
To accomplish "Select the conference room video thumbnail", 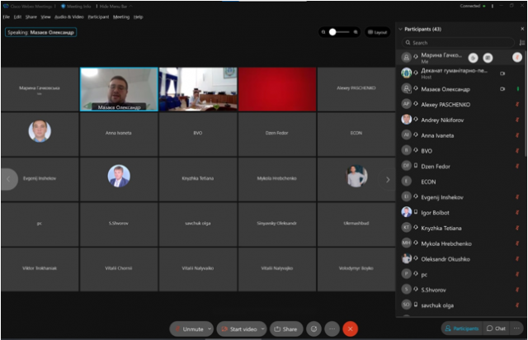I will coord(198,89).
